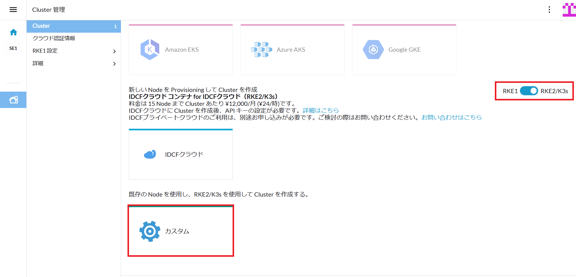Viewport: 576px width, 277px height.
Task: Select the Cluster menu item
Action: coord(74,26)
